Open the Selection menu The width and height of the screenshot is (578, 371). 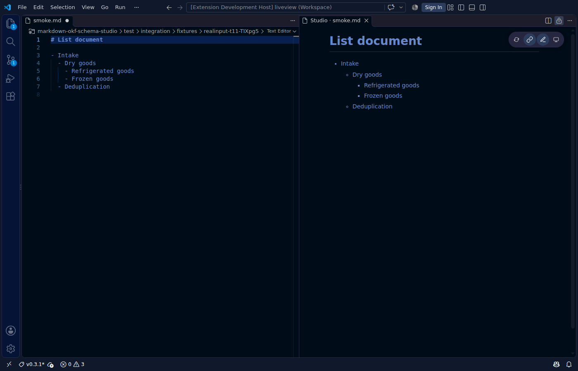tap(63, 7)
